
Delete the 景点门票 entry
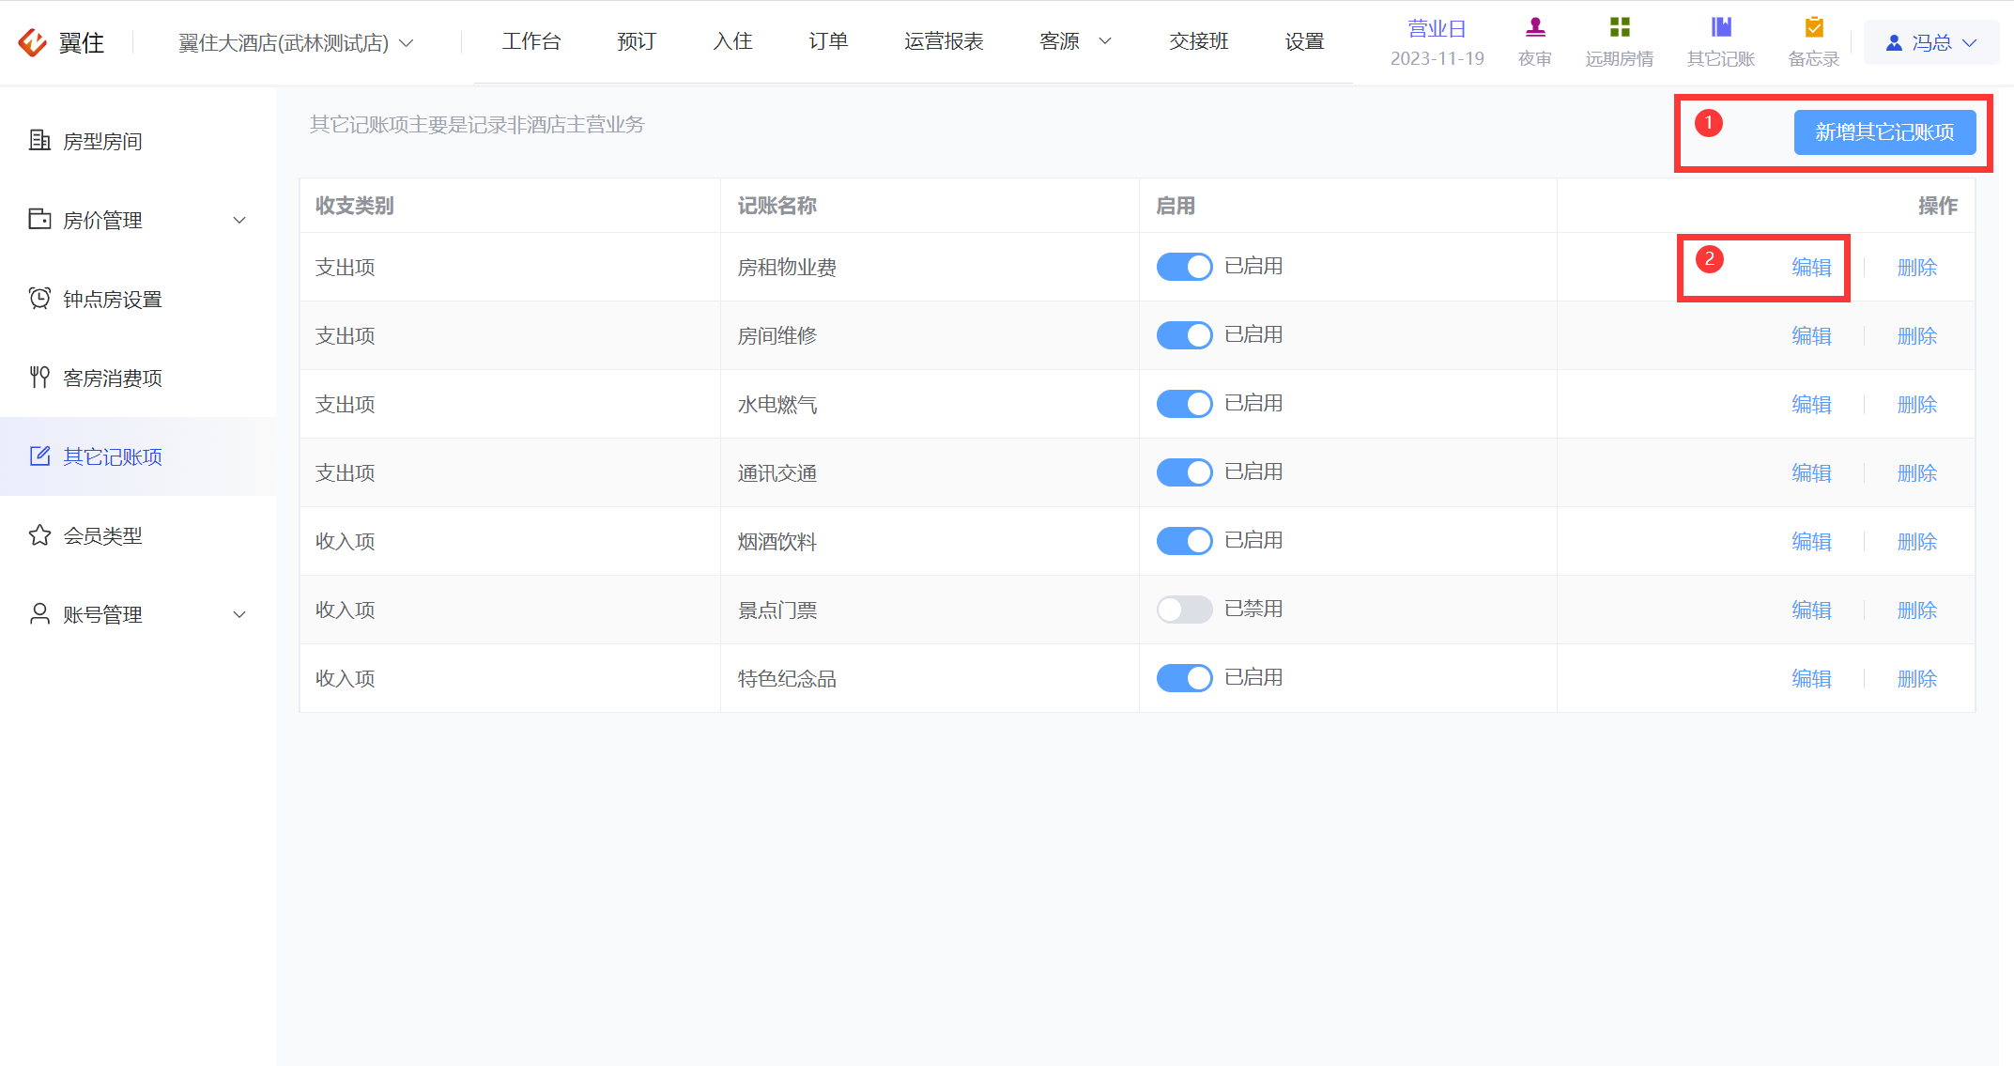1917,610
